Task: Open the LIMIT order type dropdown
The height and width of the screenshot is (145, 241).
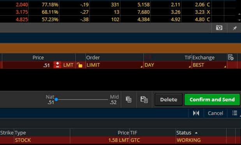Action: [x=114, y=65]
